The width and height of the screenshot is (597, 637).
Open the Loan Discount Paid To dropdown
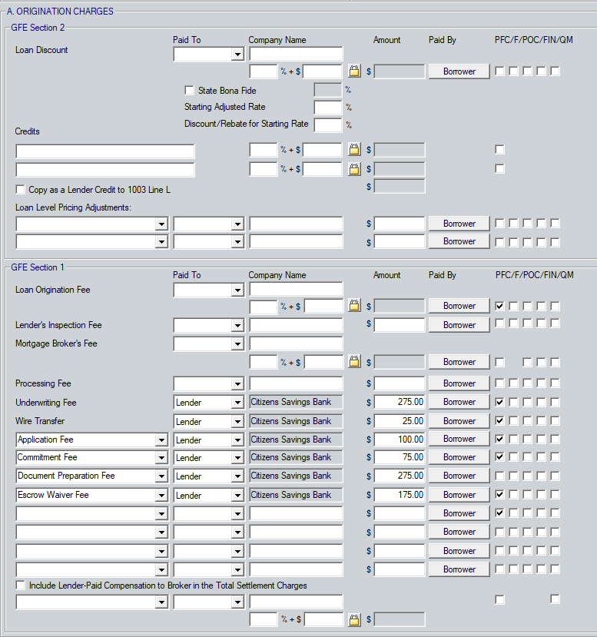[x=237, y=55]
